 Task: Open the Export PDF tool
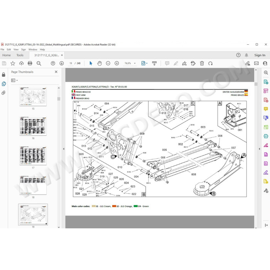pos(266,82)
